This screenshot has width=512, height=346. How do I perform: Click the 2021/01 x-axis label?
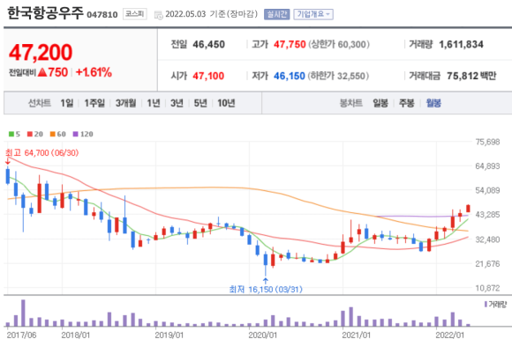point(357,335)
